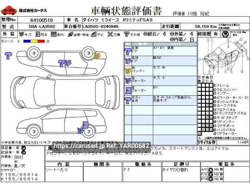The width and height of the screenshot is (250, 188).
Task: Select the 塗装・板金 paint legend icon
Action: tap(71, 35)
